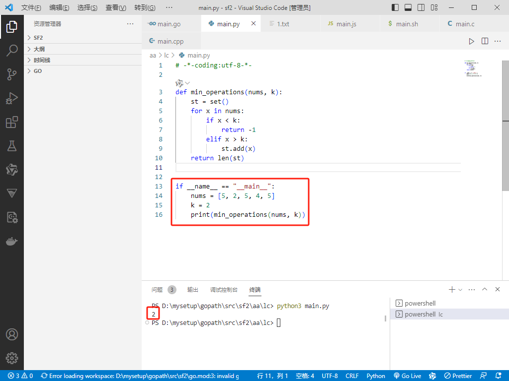
Task: Open Explorer views and more actions menu
Action: tap(130, 24)
